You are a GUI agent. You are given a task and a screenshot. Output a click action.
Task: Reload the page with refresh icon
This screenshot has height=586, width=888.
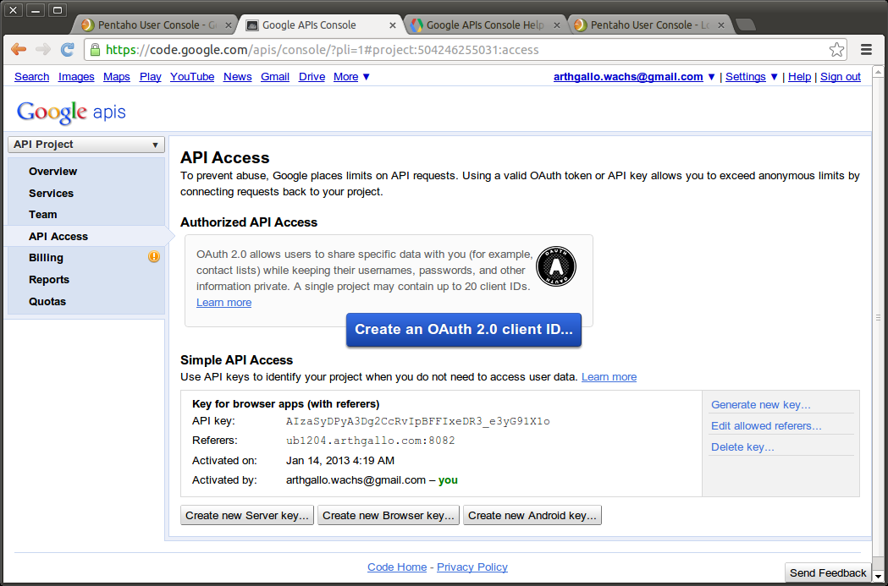pyautogui.click(x=68, y=50)
